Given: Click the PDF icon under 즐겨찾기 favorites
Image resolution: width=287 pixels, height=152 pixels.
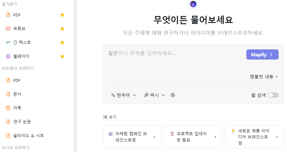Looking at the screenshot, I should pos(8,15).
